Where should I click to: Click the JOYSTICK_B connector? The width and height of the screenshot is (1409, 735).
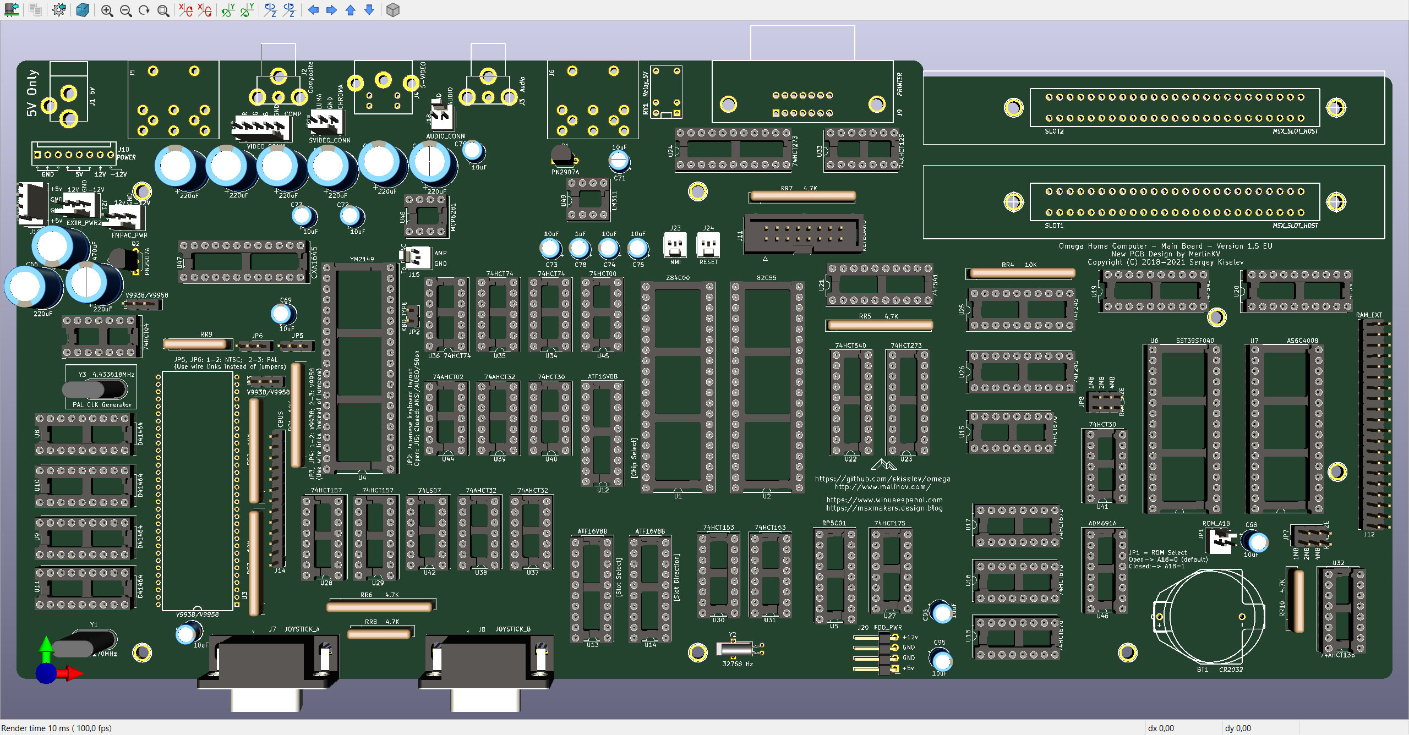tap(486, 672)
